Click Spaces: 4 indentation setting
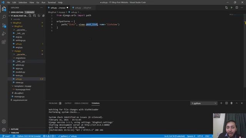 point(191,136)
